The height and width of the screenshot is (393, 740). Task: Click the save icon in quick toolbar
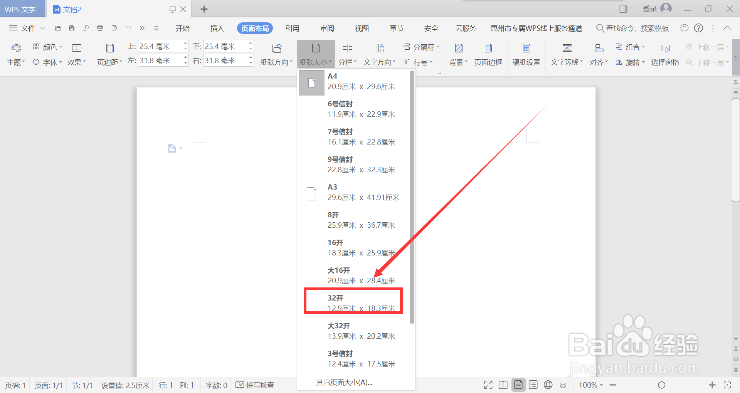(72, 28)
